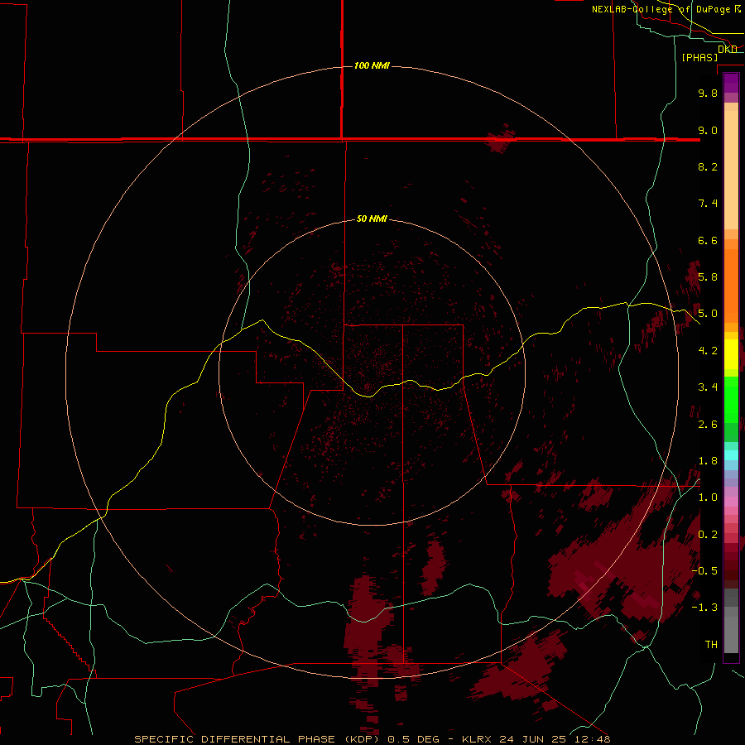Click the 8.2 scale value
745x745 pixels.
[x=708, y=166]
